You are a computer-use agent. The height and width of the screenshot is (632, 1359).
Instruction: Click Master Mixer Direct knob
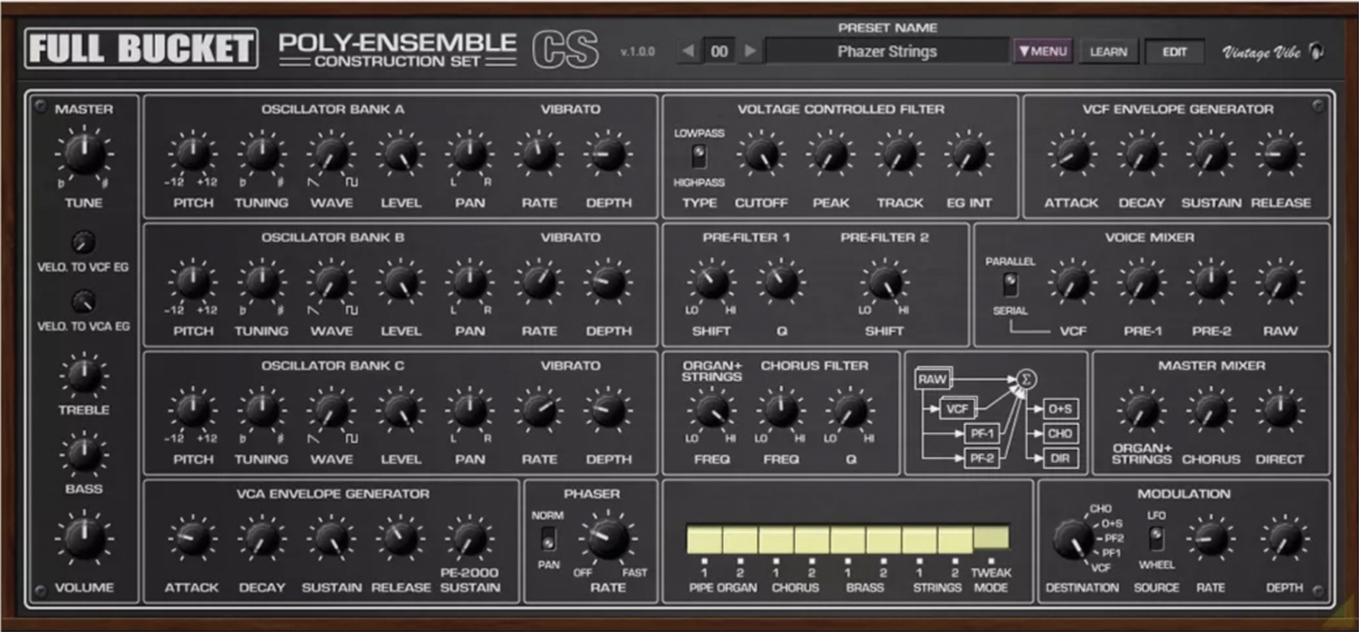[x=1281, y=410]
